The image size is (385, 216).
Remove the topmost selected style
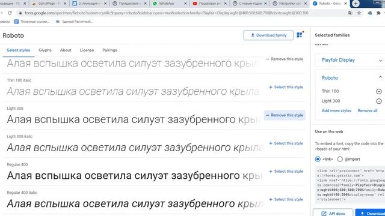[x=285, y=59]
